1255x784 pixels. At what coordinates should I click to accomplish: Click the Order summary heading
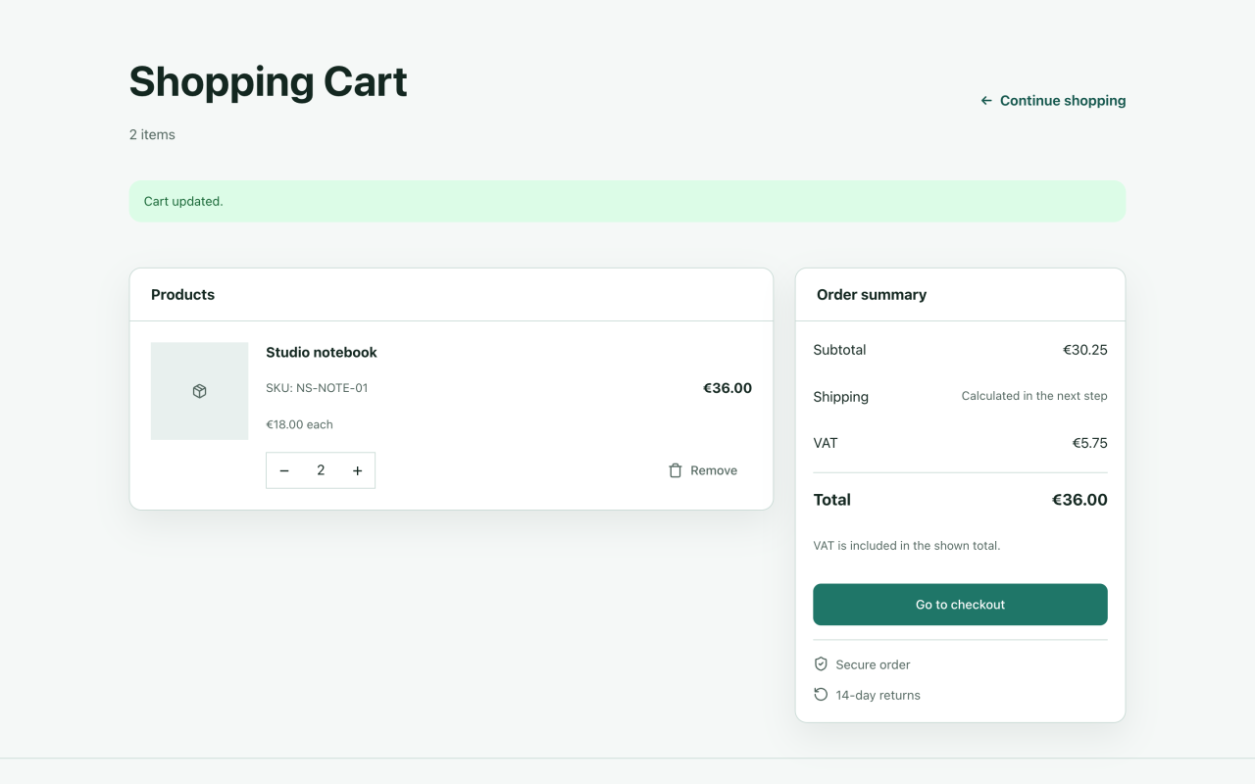(x=872, y=295)
